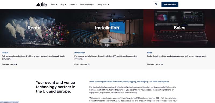The height and width of the screenshot is (103, 215).
Task: Open the blue Installation heading link
Action: tap(80, 53)
